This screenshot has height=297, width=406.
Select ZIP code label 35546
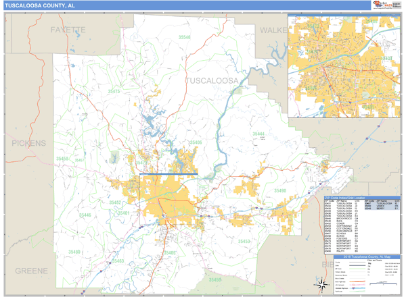(x=184, y=37)
